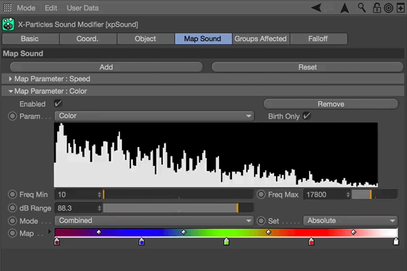This screenshot has height=271, width=407.
Task: Click the circular target mode icon
Action: pyautogui.click(x=389, y=8)
